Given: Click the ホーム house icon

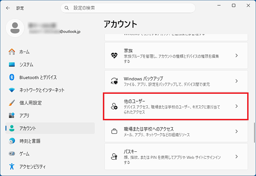Looking at the screenshot, I should (x=12, y=52).
